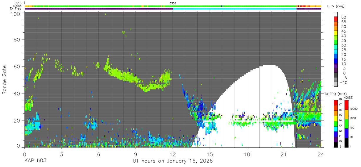Click the 18 tick on UT hours axis
Screen dimensions: 361x167
coord(247,154)
